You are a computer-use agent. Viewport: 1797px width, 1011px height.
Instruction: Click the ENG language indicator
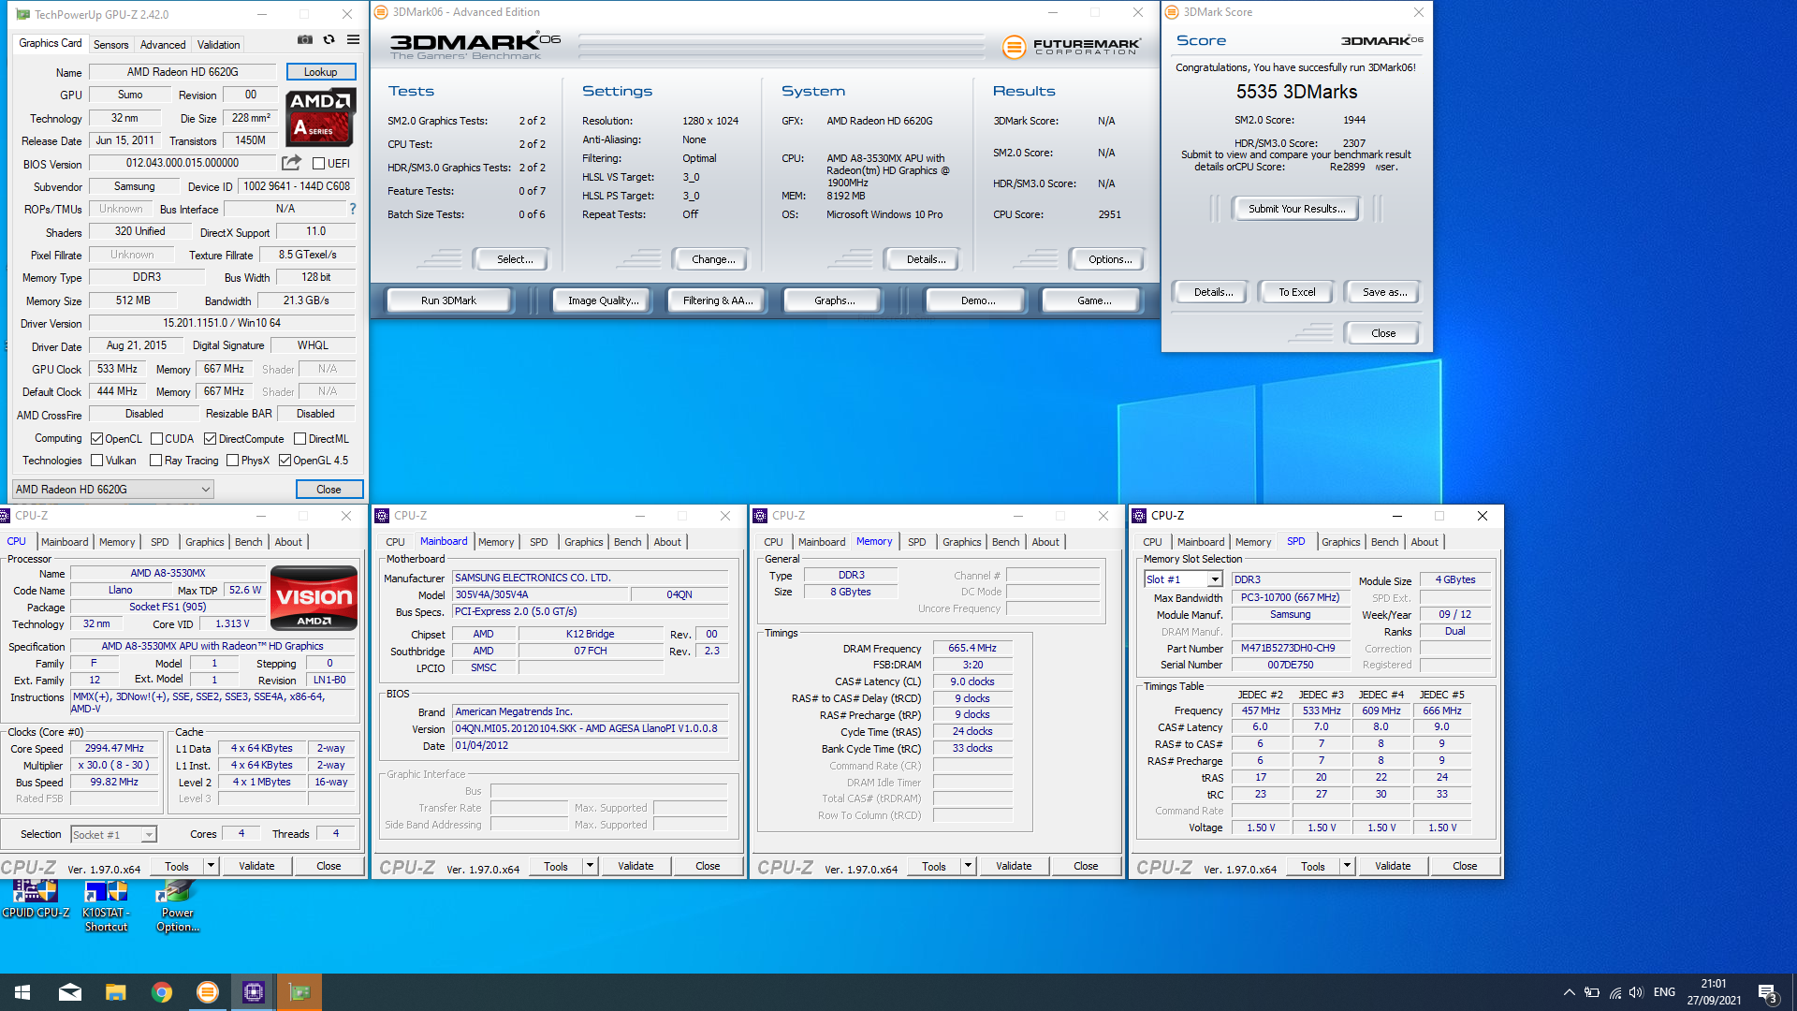click(1664, 992)
